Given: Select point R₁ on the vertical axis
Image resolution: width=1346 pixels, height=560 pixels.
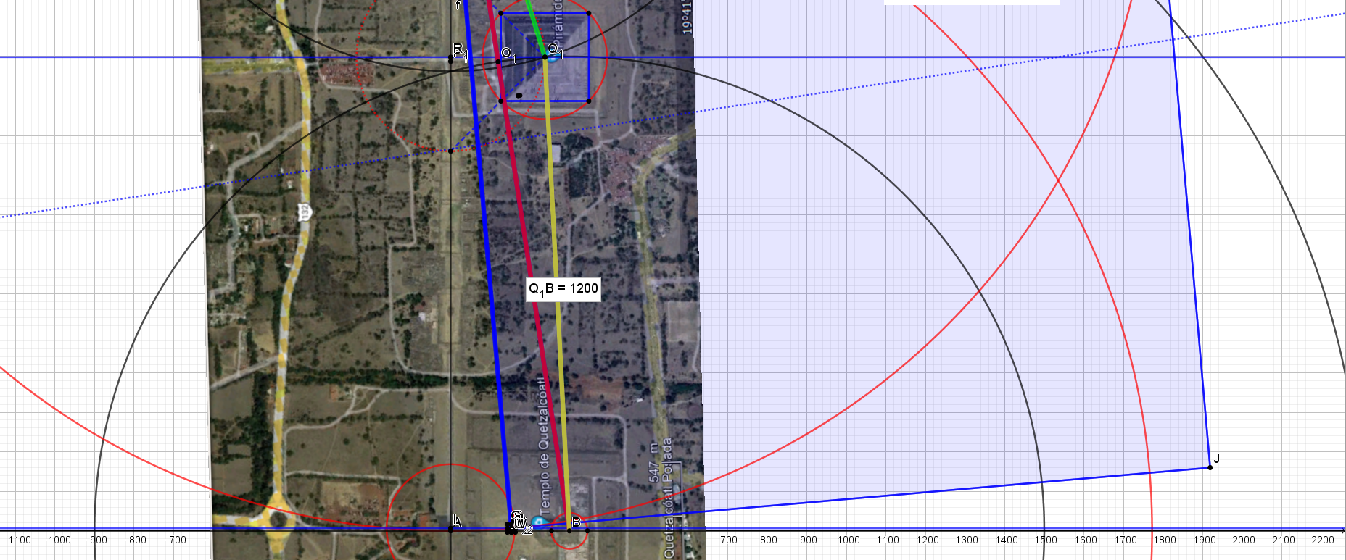Looking at the screenshot, I should pyautogui.click(x=450, y=61).
